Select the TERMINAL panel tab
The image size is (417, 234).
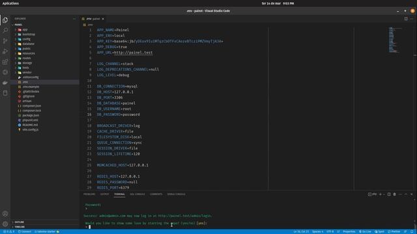coord(119,194)
